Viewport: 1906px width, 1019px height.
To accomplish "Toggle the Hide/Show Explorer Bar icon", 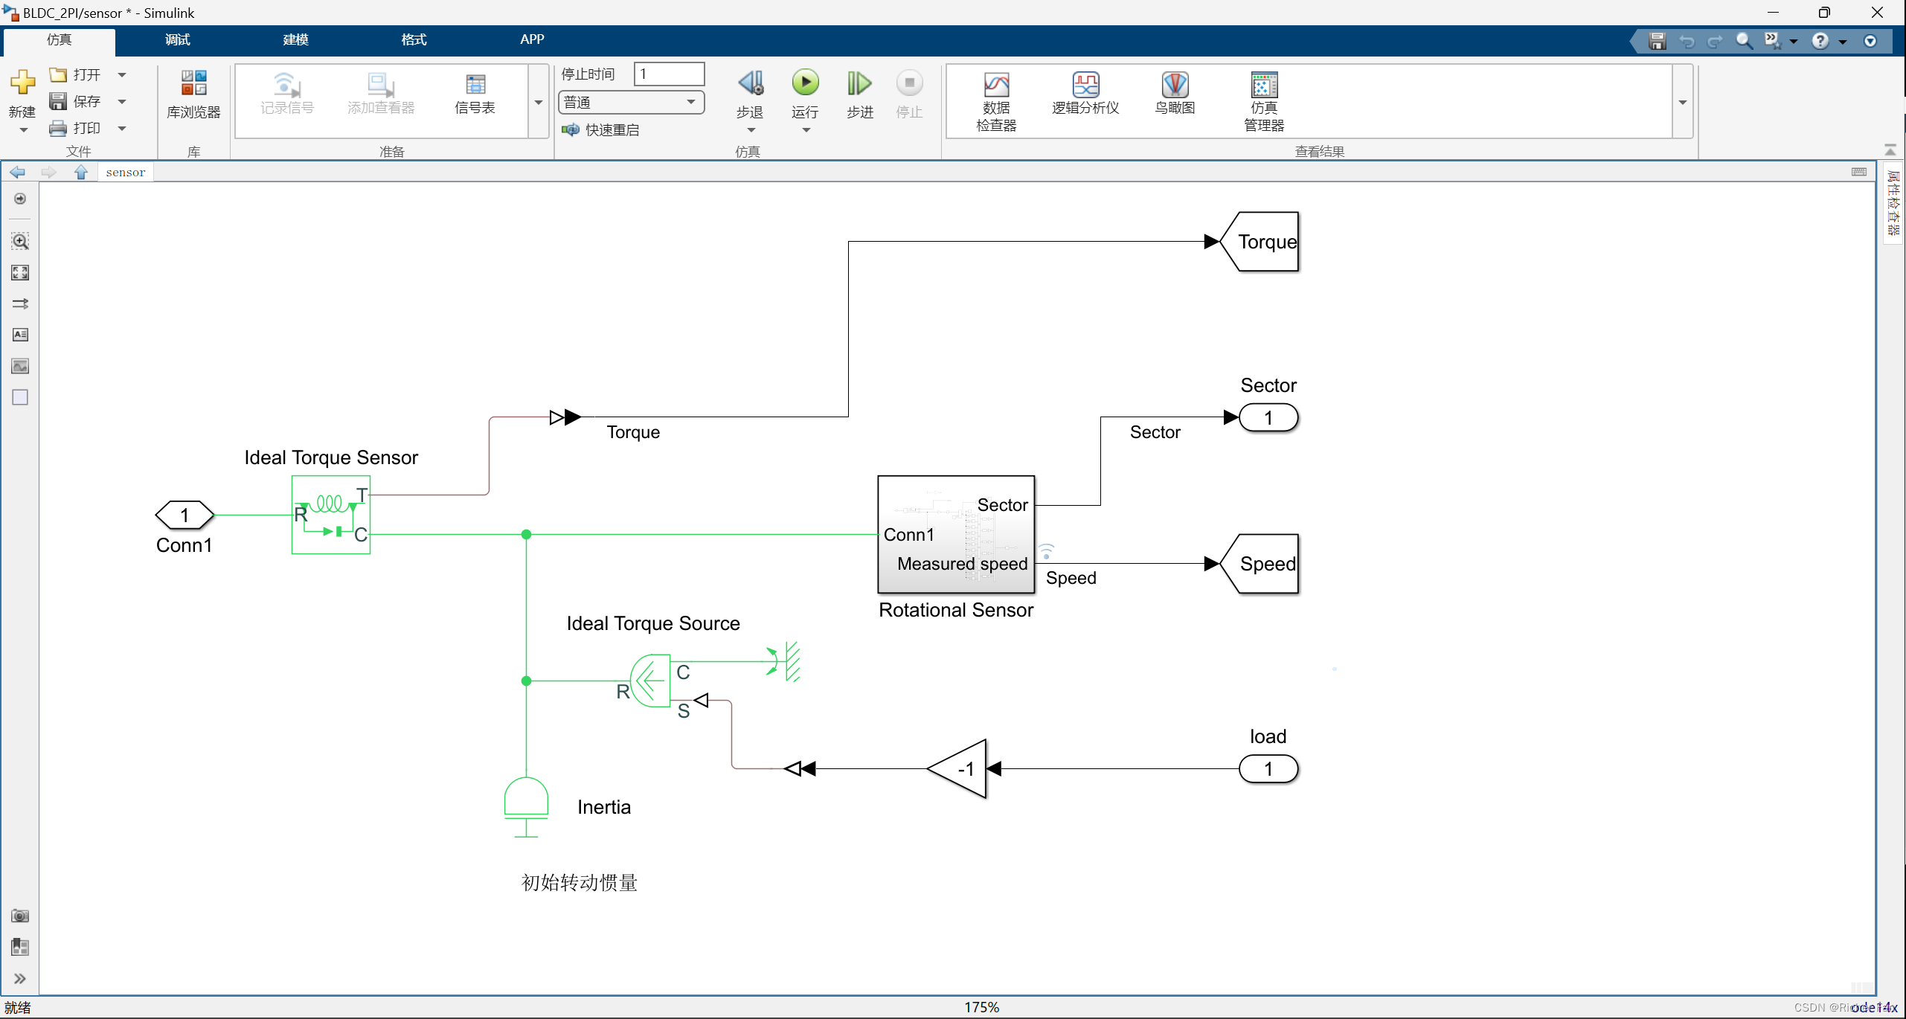I will [20, 199].
